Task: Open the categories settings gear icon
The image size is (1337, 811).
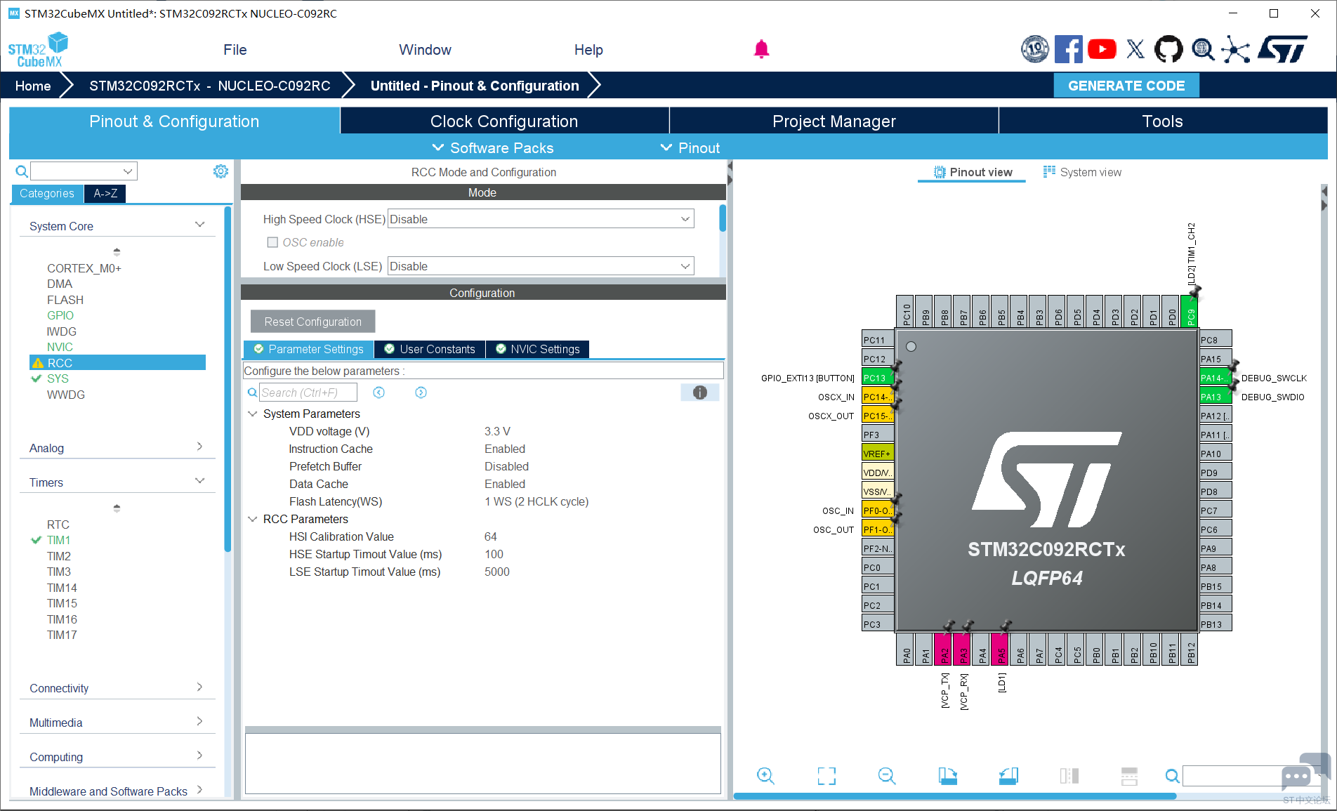Action: pyautogui.click(x=220, y=171)
